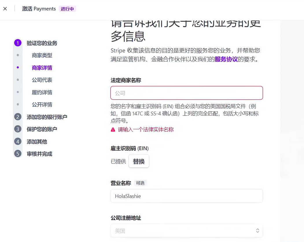Select step 1 circle 验证您的业务
The height and width of the screenshot is (242, 304).
tap(18, 43)
